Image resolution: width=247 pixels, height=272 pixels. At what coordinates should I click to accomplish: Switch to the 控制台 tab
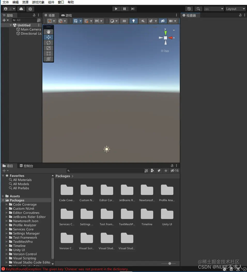26,166
